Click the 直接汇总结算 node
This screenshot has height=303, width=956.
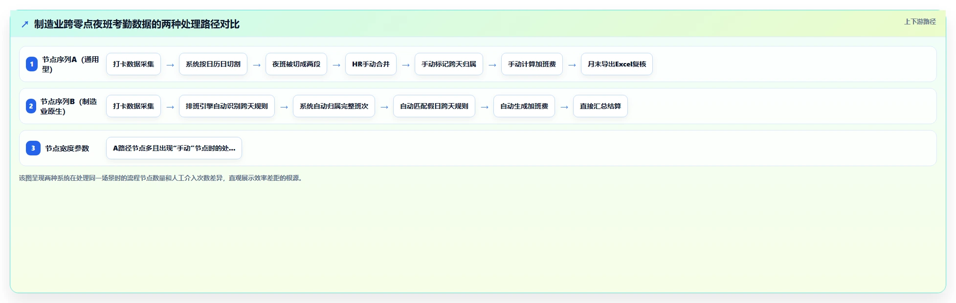600,106
